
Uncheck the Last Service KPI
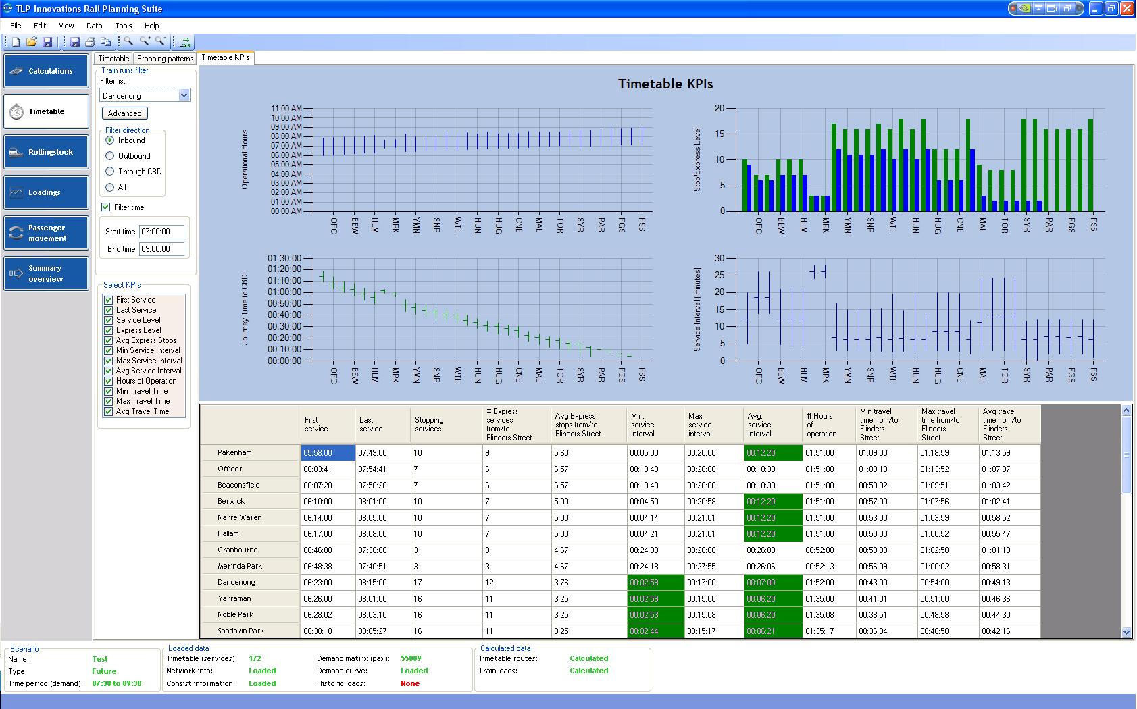[108, 310]
